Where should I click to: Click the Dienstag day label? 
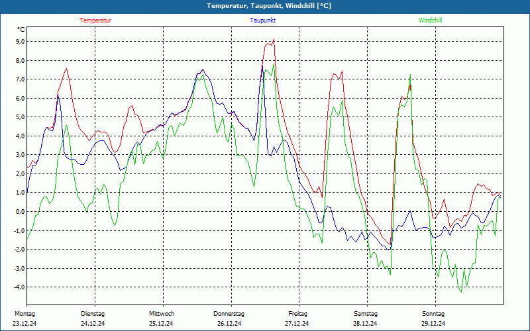click(93, 314)
